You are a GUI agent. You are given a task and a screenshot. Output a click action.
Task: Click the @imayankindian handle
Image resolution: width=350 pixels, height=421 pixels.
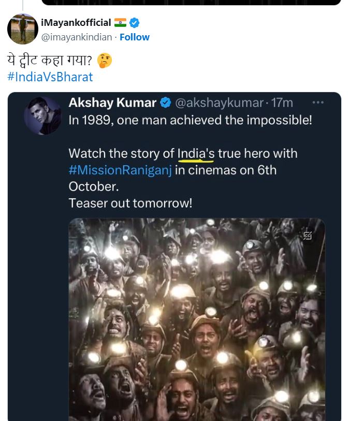(76, 37)
